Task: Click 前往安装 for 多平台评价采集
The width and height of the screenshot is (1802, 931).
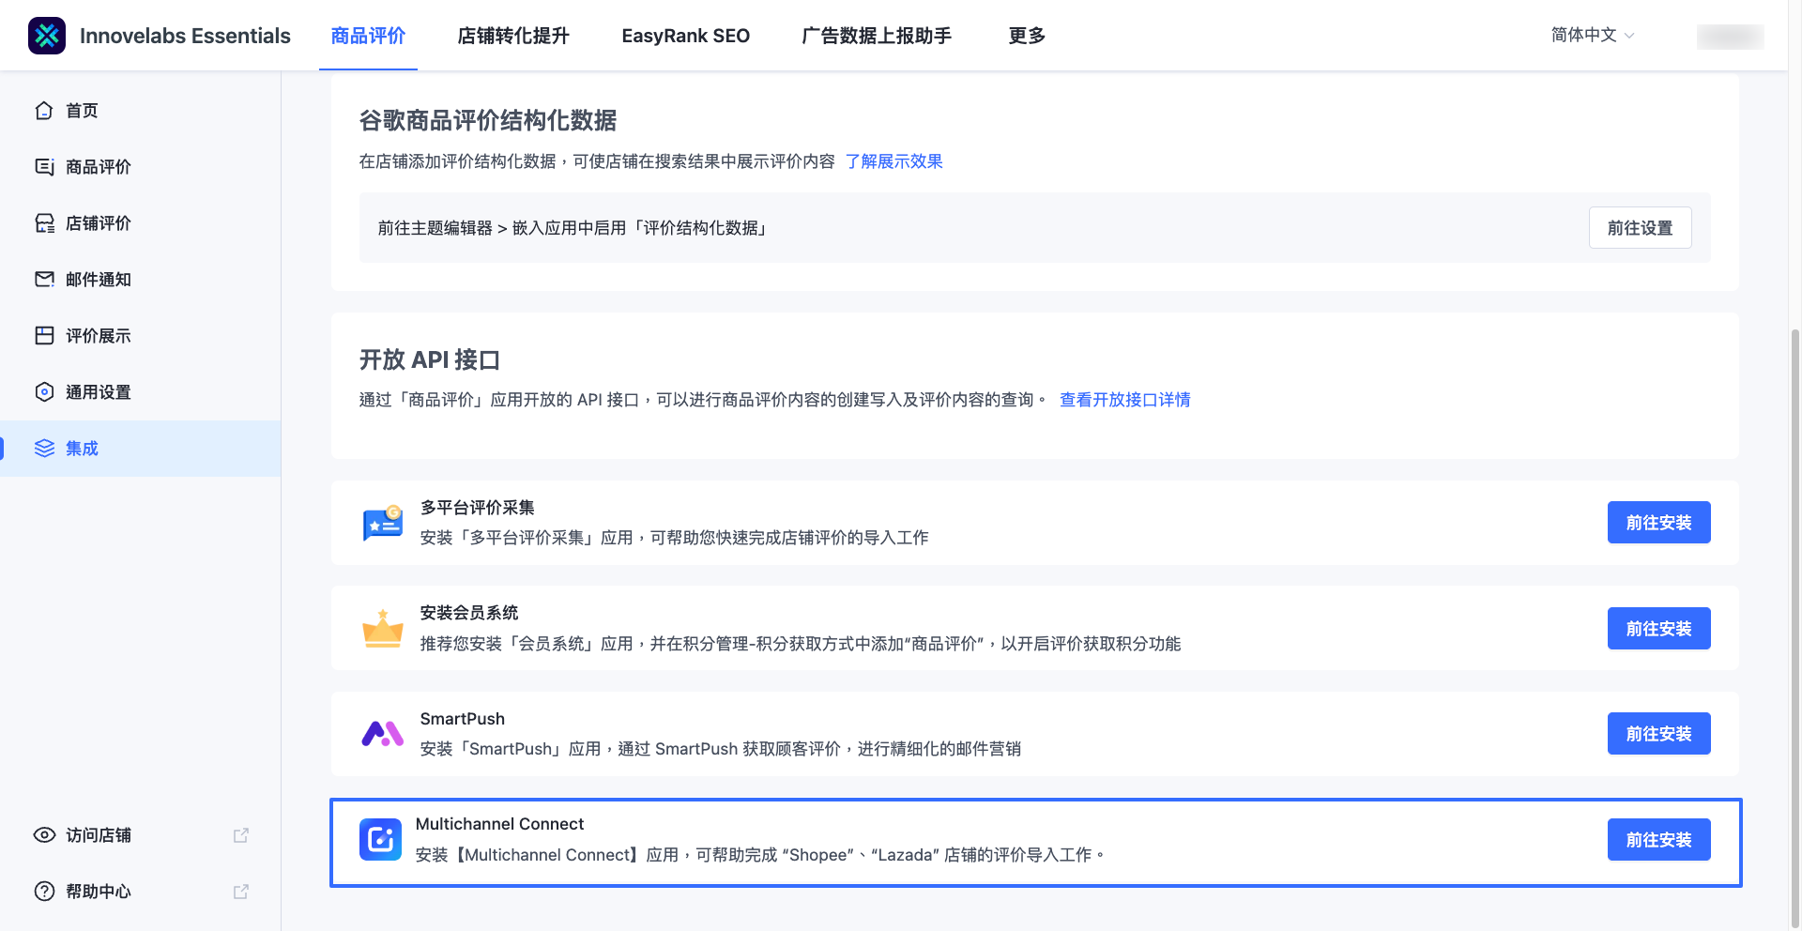Action: click(1658, 523)
